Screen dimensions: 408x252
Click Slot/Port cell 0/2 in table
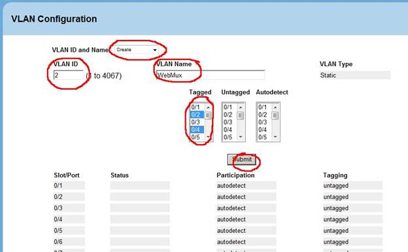(x=69, y=197)
